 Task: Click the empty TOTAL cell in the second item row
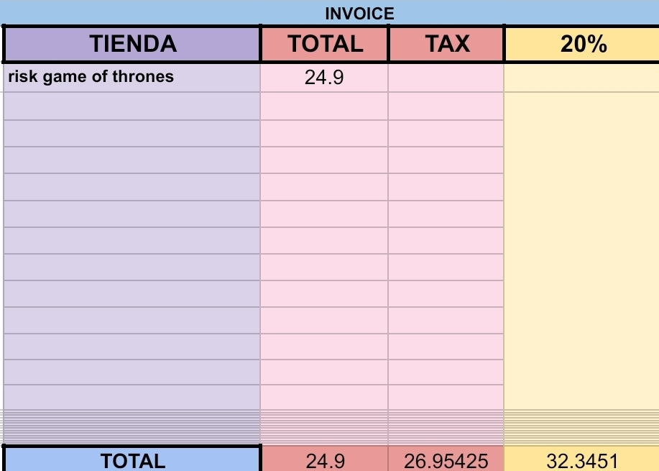click(324, 106)
